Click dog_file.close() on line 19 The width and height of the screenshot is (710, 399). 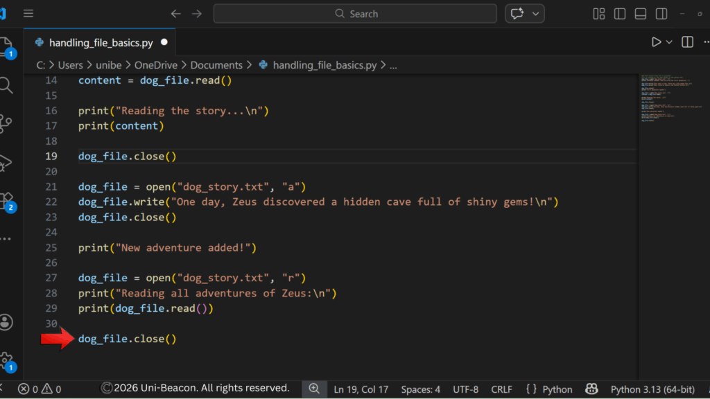[128, 156]
